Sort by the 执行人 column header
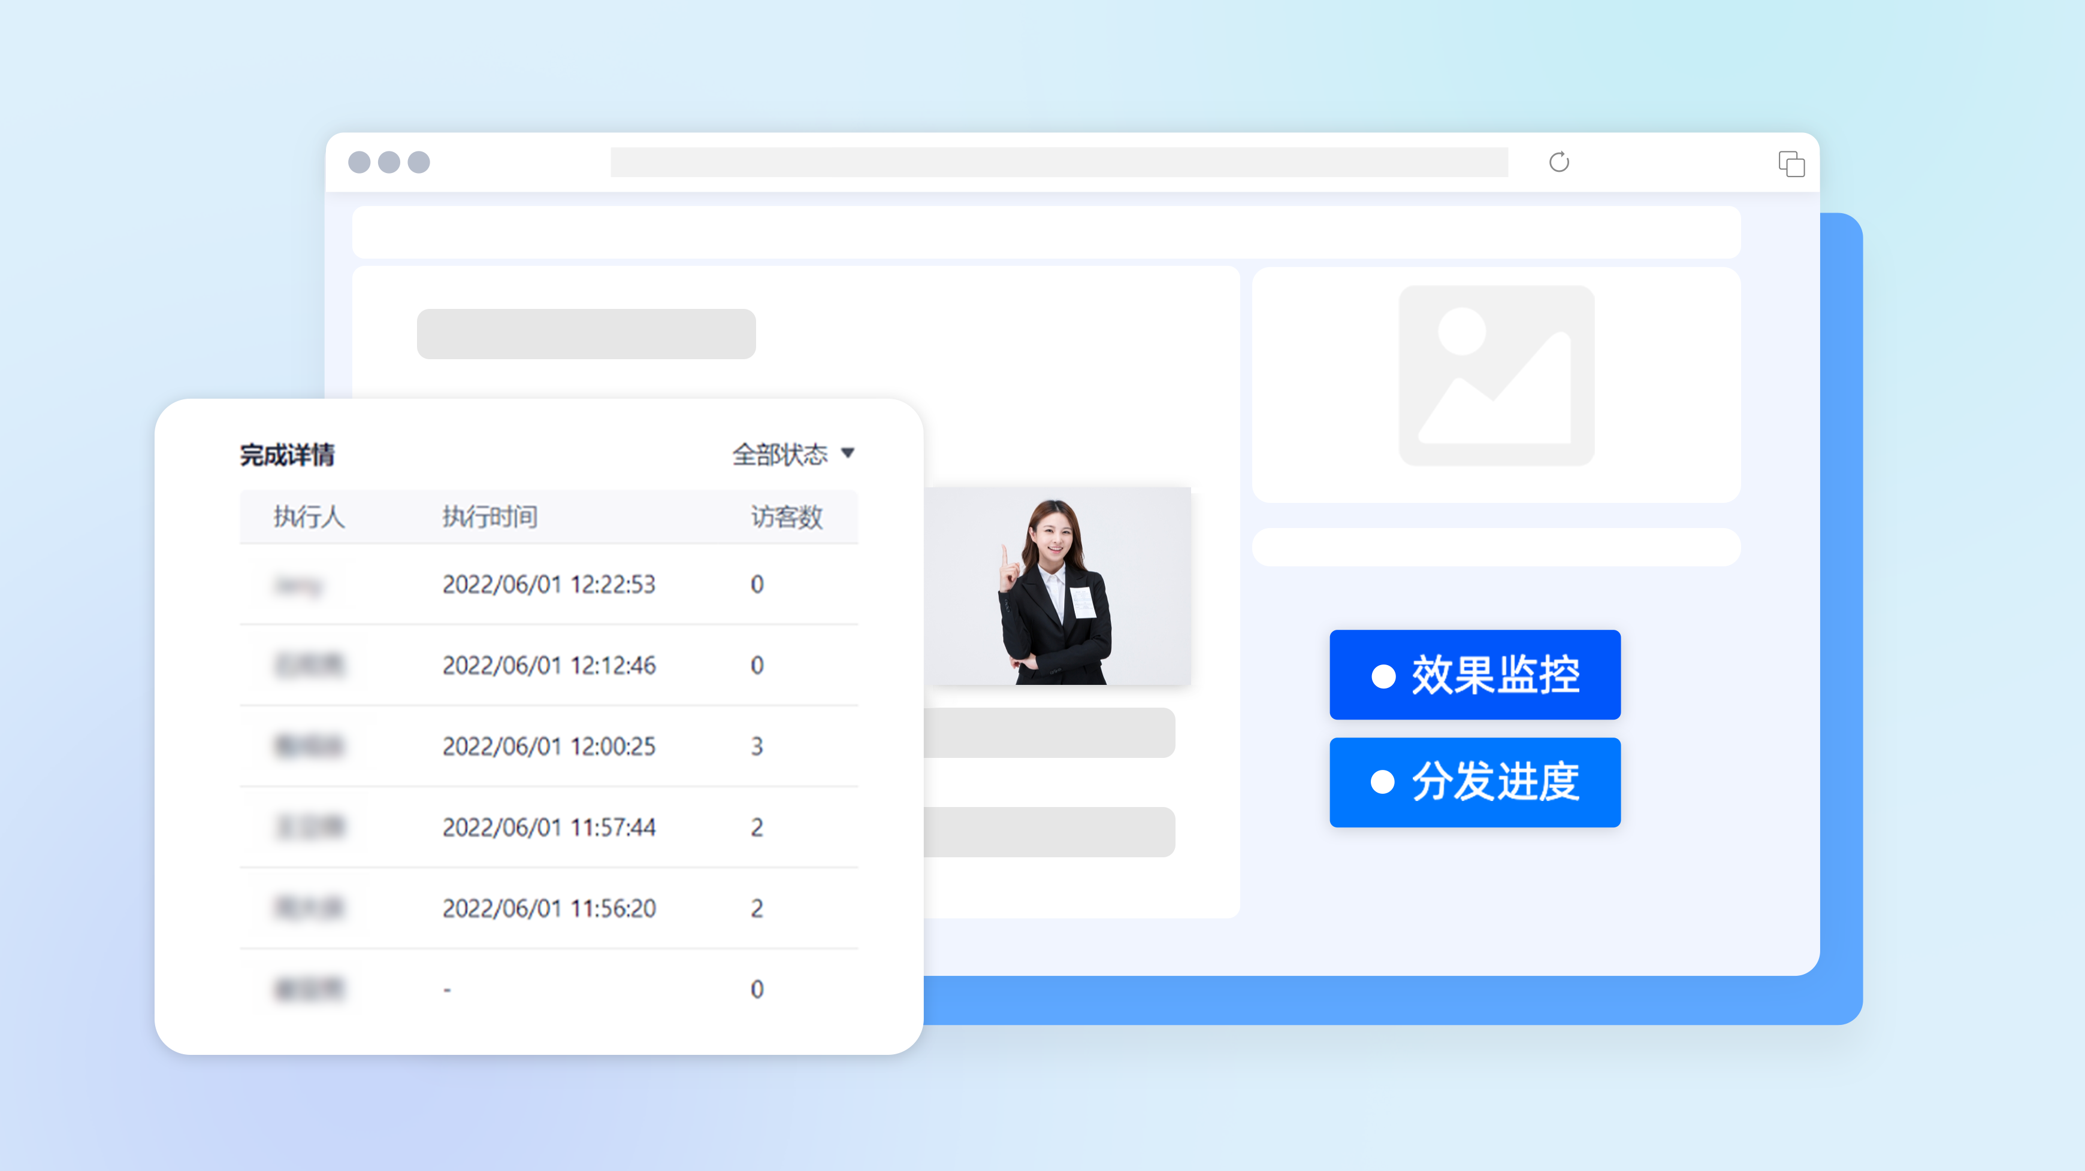Image resolution: width=2085 pixels, height=1171 pixels. pyautogui.click(x=311, y=517)
